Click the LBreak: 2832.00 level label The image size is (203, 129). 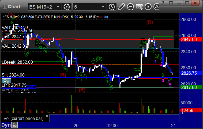[17, 62]
